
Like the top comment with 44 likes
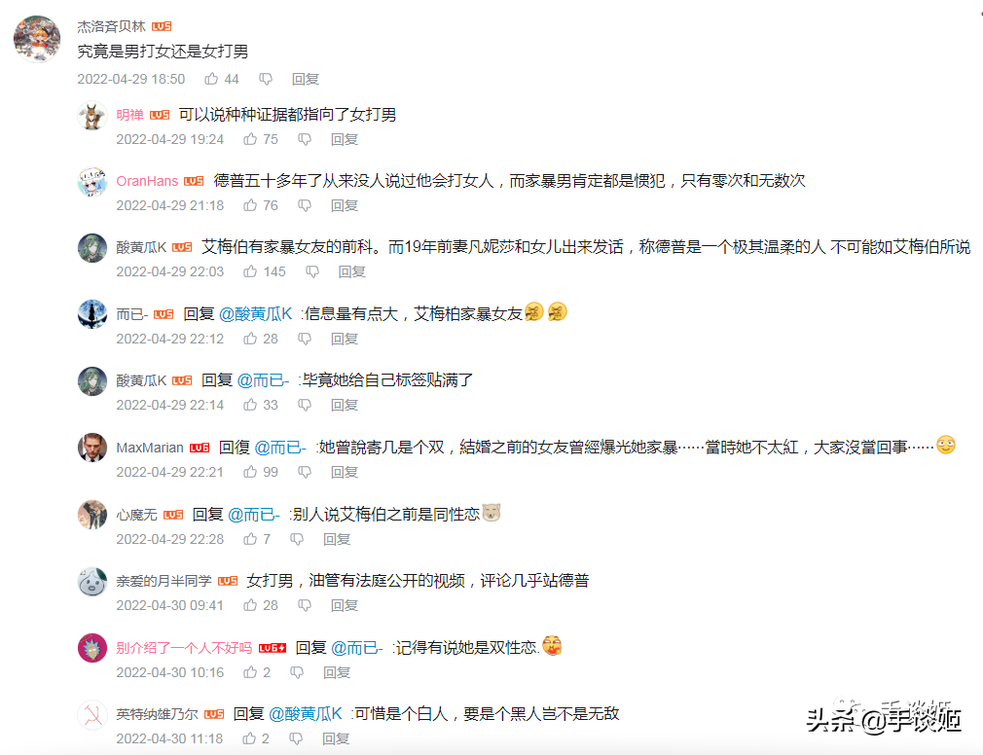[x=211, y=79]
